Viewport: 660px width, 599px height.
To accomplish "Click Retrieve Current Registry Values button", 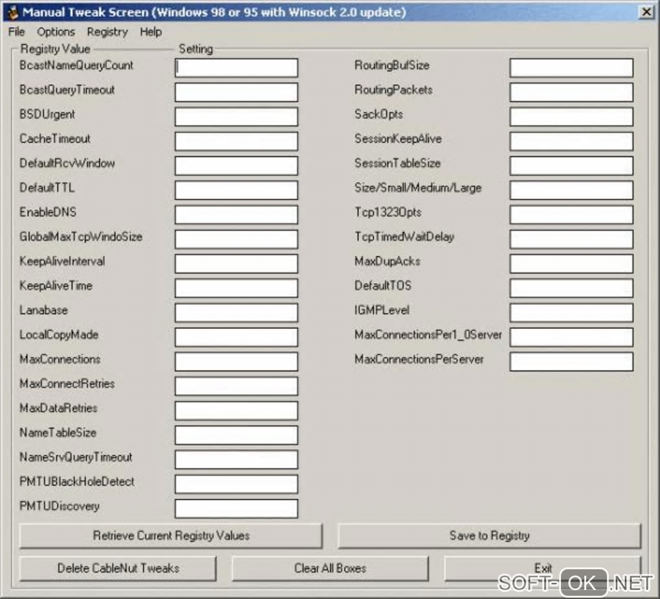I will pos(171,536).
